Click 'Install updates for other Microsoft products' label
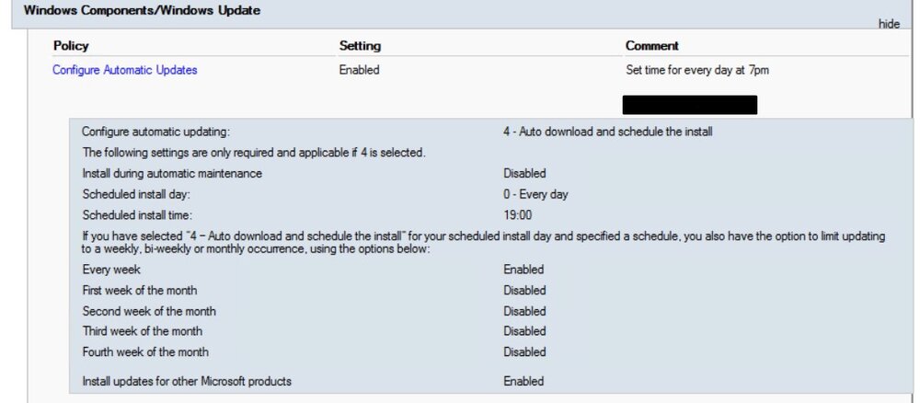 (x=187, y=381)
